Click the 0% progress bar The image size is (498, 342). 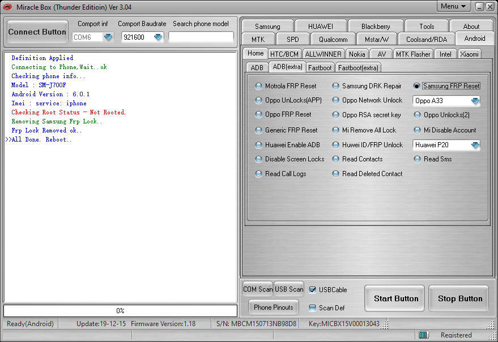click(120, 310)
